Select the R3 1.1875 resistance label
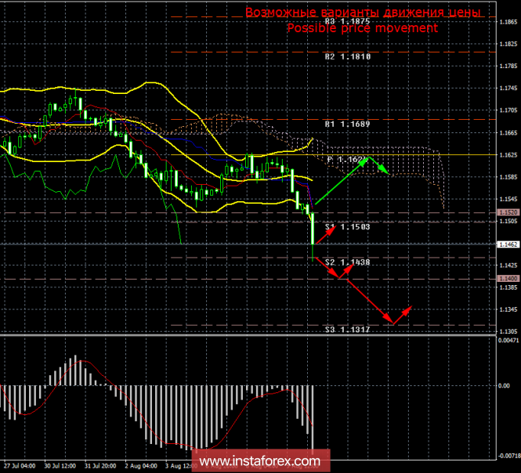Image resolution: width=521 pixels, height=473 pixels. tap(348, 21)
